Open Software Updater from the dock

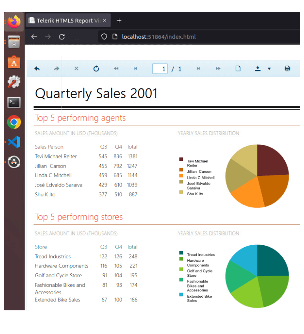[14, 162]
